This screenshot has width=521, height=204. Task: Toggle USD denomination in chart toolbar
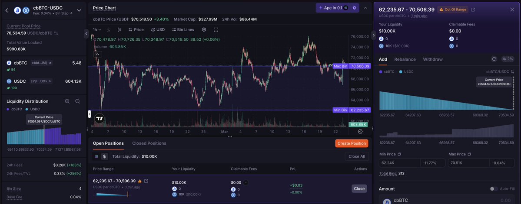pyautogui.click(x=158, y=30)
